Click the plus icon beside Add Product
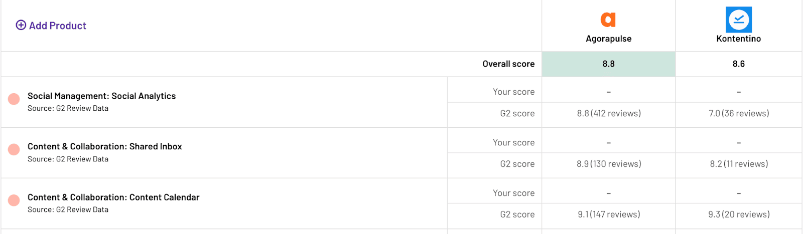 (x=21, y=25)
